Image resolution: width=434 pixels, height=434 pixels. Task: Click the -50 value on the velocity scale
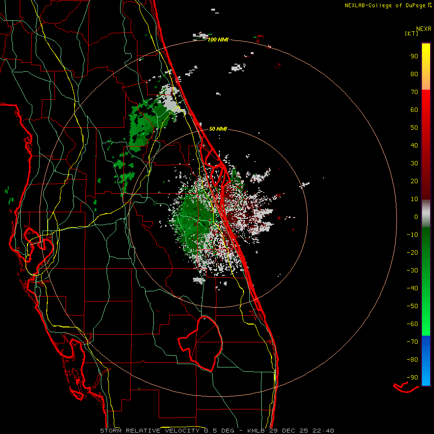[x=412, y=306]
